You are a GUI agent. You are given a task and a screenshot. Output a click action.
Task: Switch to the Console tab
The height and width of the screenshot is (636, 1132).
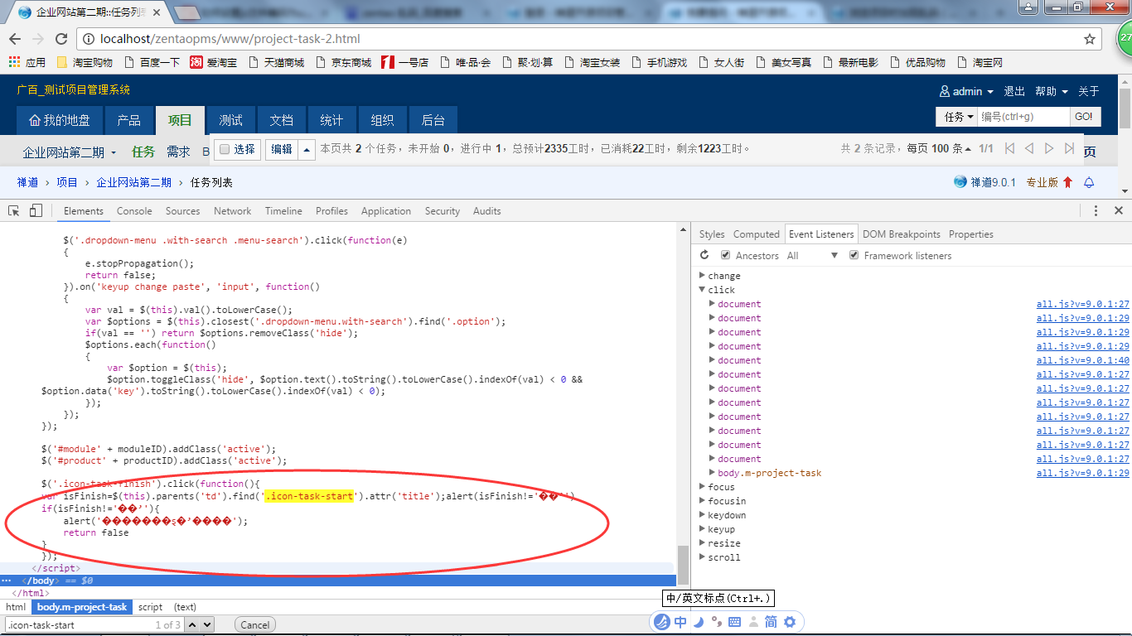134,211
